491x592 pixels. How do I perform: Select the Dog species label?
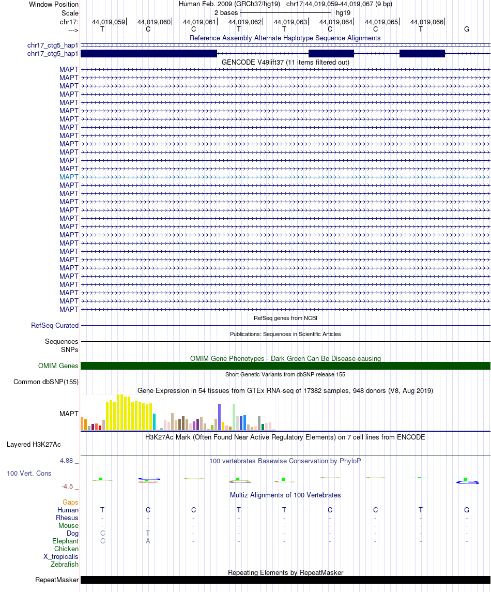72,534
